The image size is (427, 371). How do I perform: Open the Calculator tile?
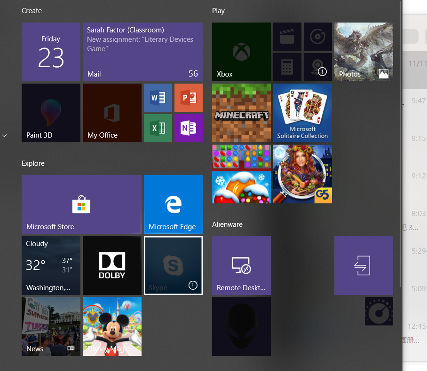pyautogui.click(x=287, y=67)
